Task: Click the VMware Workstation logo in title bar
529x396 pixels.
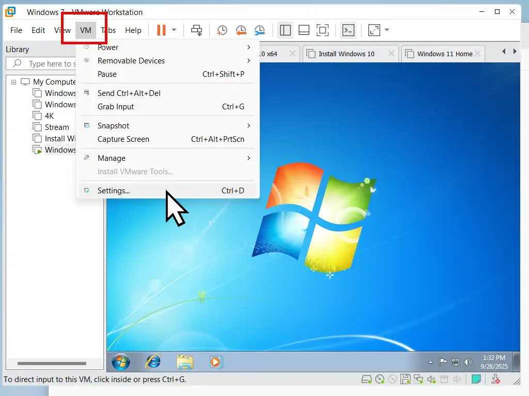Action: pos(10,12)
